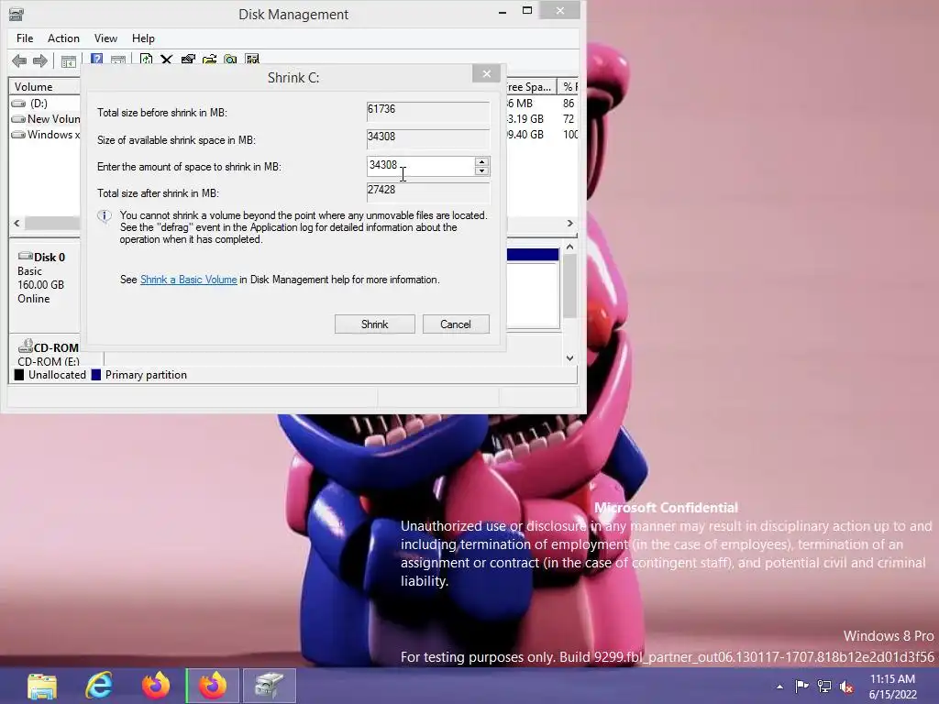Select the Windows volume drive row

[x=46, y=135]
